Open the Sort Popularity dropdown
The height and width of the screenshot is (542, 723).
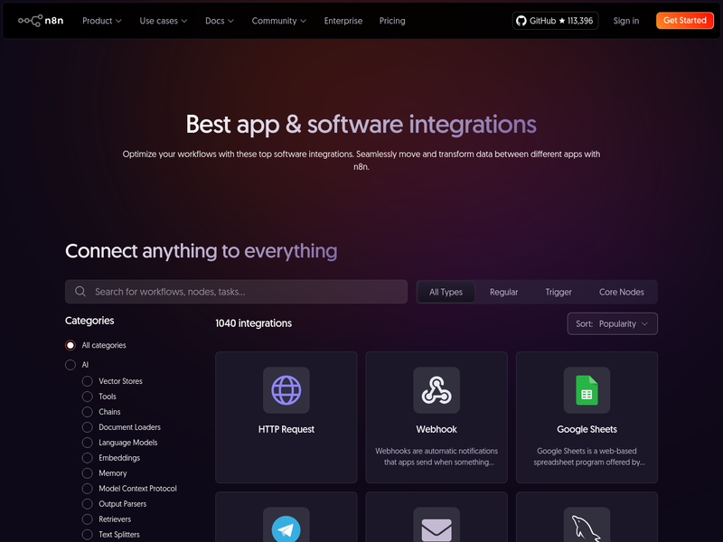click(x=612, y=323)
